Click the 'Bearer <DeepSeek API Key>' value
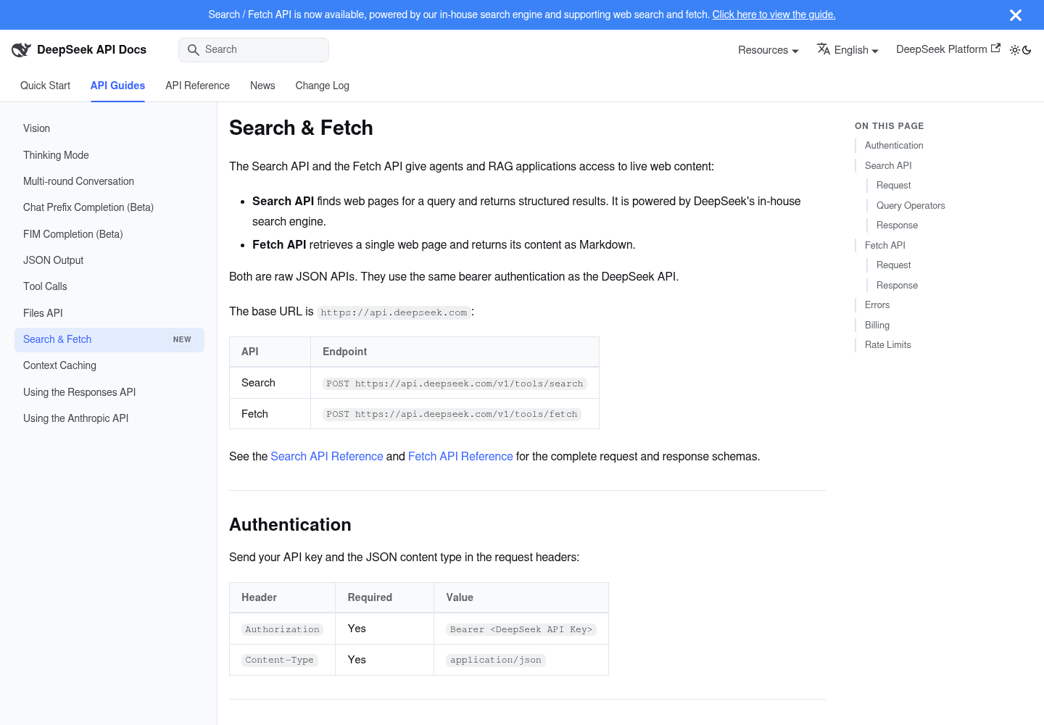Screen dimensions: 1044x725 tap(521, 629)
